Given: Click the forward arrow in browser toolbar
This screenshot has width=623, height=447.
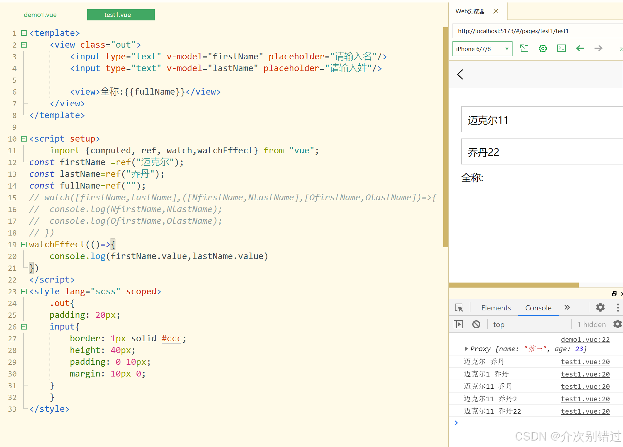Looking at the screenshot, I should tap(598, 49).
